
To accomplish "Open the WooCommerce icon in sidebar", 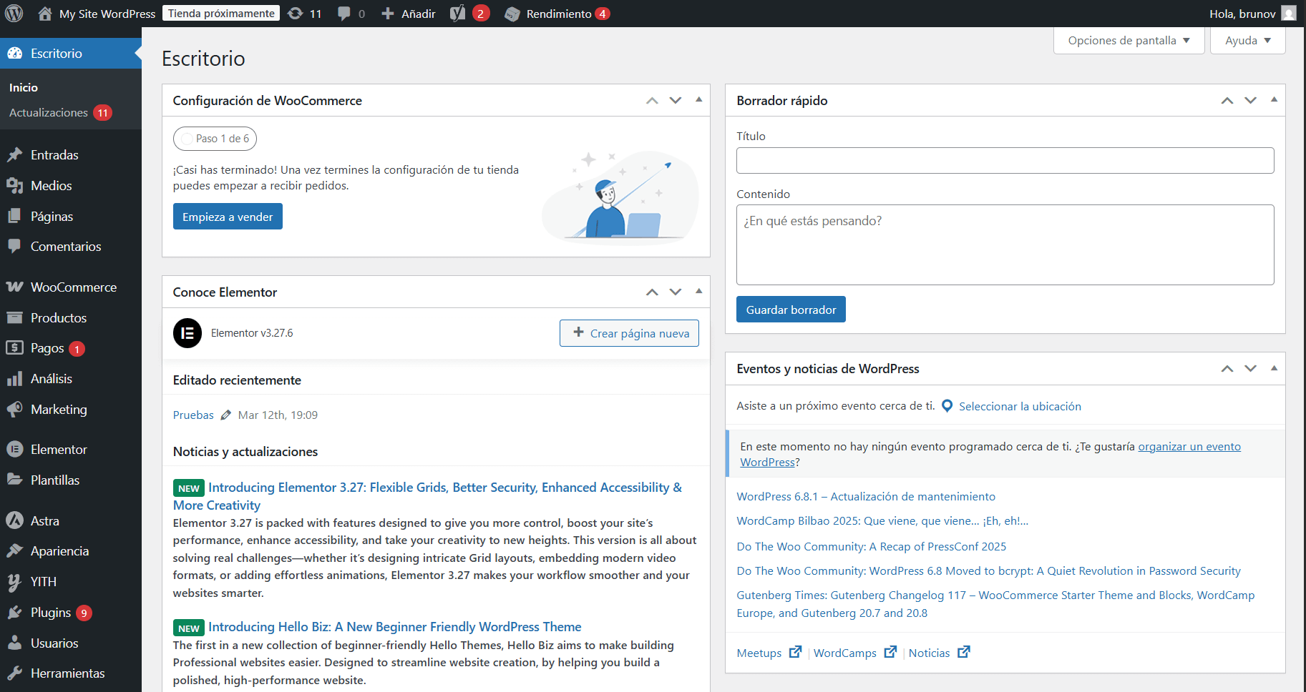I will [x=14, y=287].
